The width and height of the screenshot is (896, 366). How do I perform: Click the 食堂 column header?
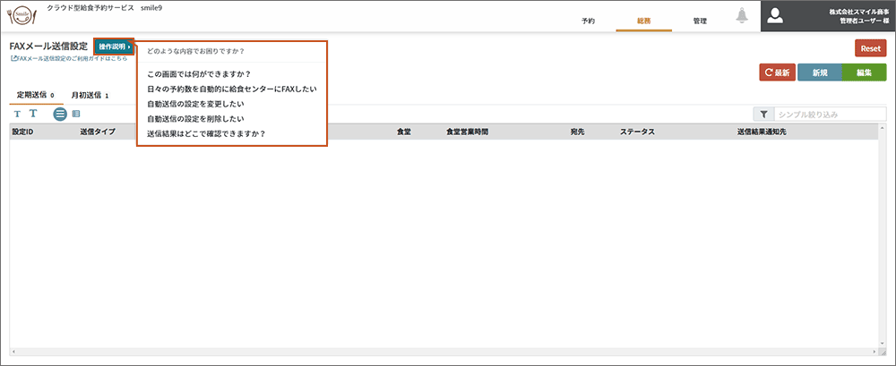[404, 132]
